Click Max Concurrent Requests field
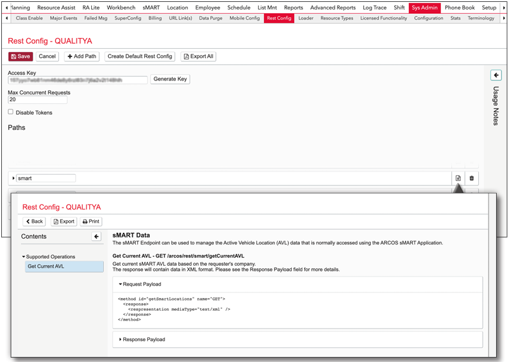This screenshot has height=362, width=510. (x=37, y=99)
